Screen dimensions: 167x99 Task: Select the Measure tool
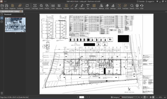(x=59, y=7)
